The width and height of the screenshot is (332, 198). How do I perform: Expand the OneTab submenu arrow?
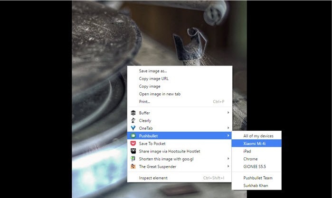coord(228,128)
